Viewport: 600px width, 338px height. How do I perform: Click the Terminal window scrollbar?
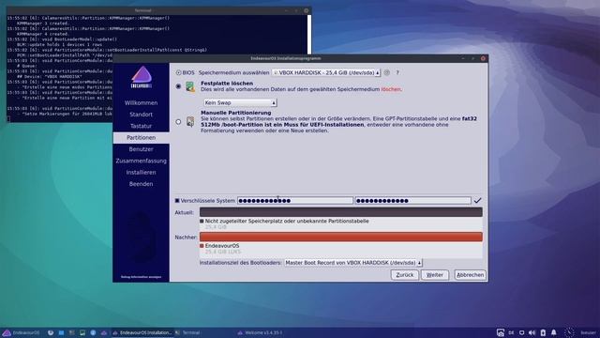point(309,35)
